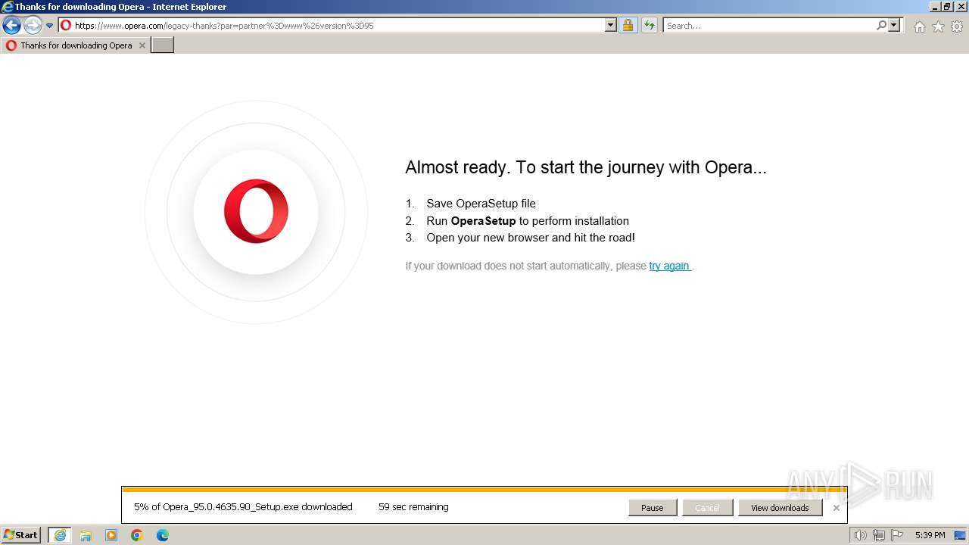The image size is (969, 545).
Task: Click Internet Explorer title bar icon
Action: (8, 7)
